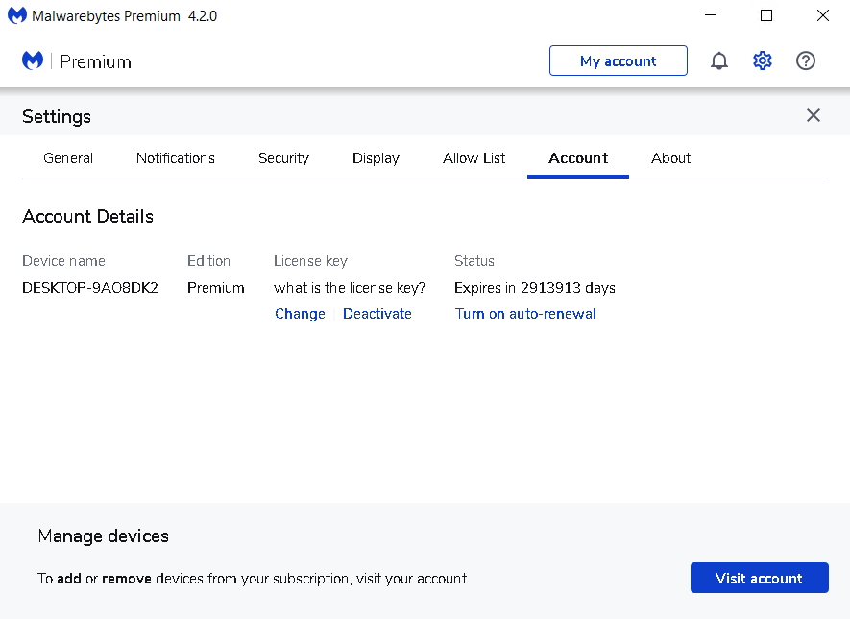
Task: Open the Notifications settings tab
Action: click(175, 158)
